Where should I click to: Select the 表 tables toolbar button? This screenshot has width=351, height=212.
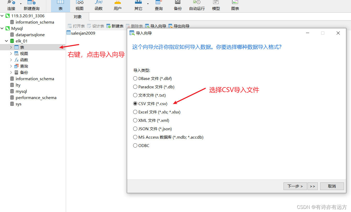point(60,5)
